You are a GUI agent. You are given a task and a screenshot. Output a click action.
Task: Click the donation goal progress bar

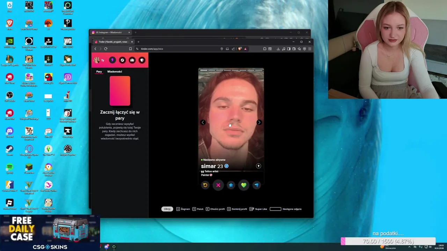point(388,241)
